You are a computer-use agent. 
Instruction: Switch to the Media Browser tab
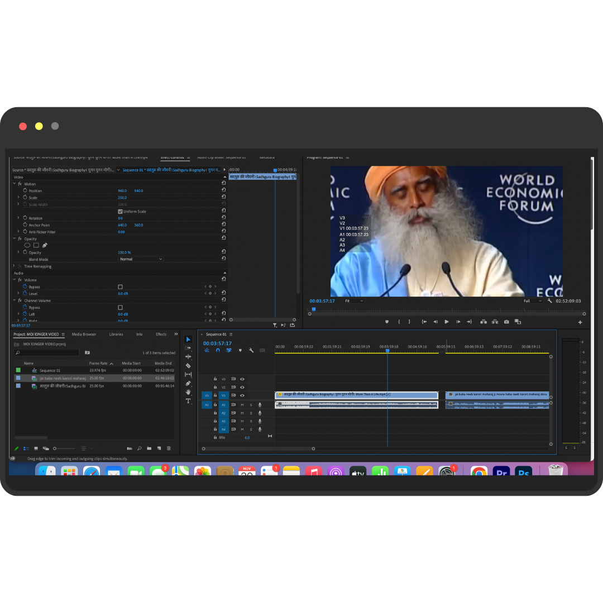click(x=84, y=334)
